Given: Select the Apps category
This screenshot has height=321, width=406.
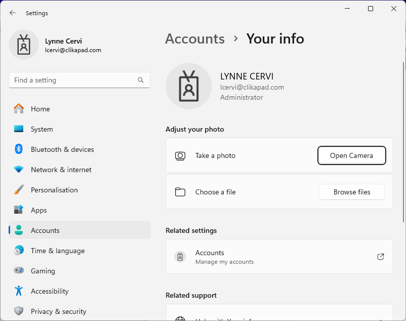Looking at the screenshot, I should (x=79, y=210).
